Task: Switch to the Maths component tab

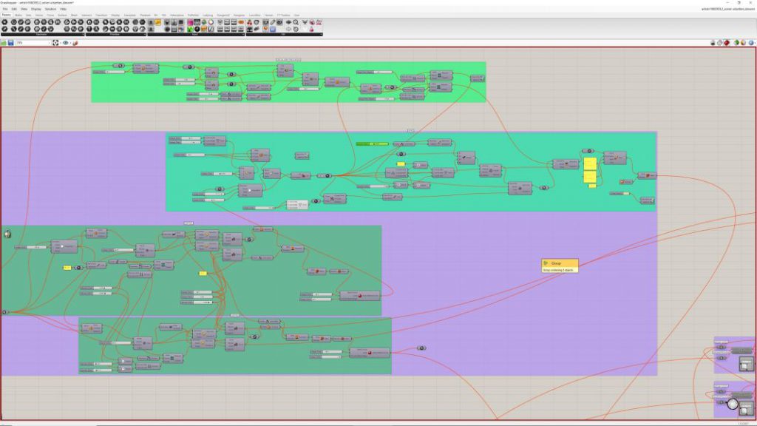Action: coord(18,14)
